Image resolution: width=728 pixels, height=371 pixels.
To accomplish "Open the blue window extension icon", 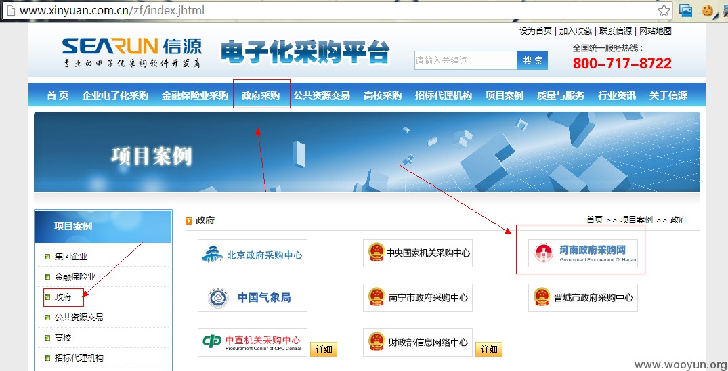I will (686, 10).
